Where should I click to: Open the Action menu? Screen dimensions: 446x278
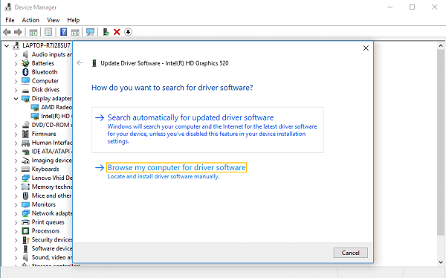[x=30, y=20]
